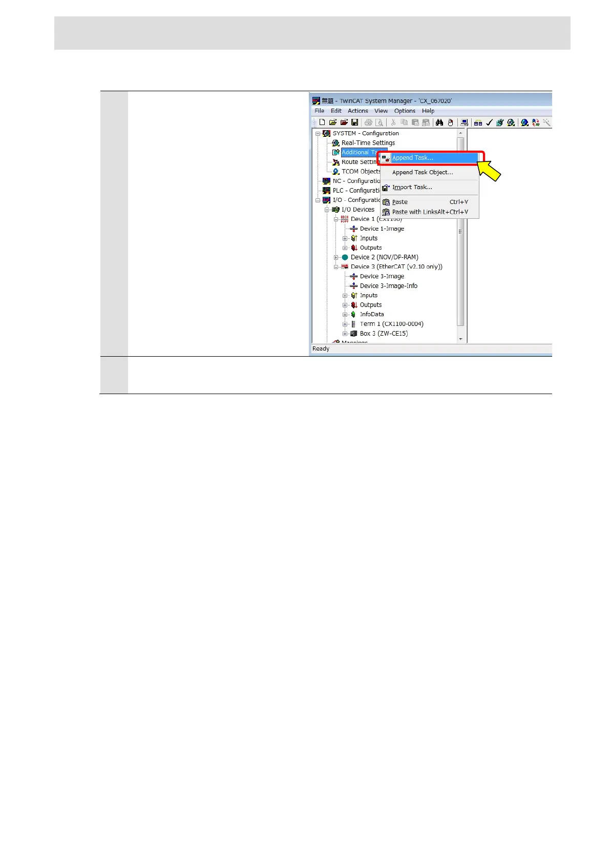The height and width of the screenshot is (863, 610).
Task: Expand the Term 1 (CX1100-0004) node
Action: 345,324
